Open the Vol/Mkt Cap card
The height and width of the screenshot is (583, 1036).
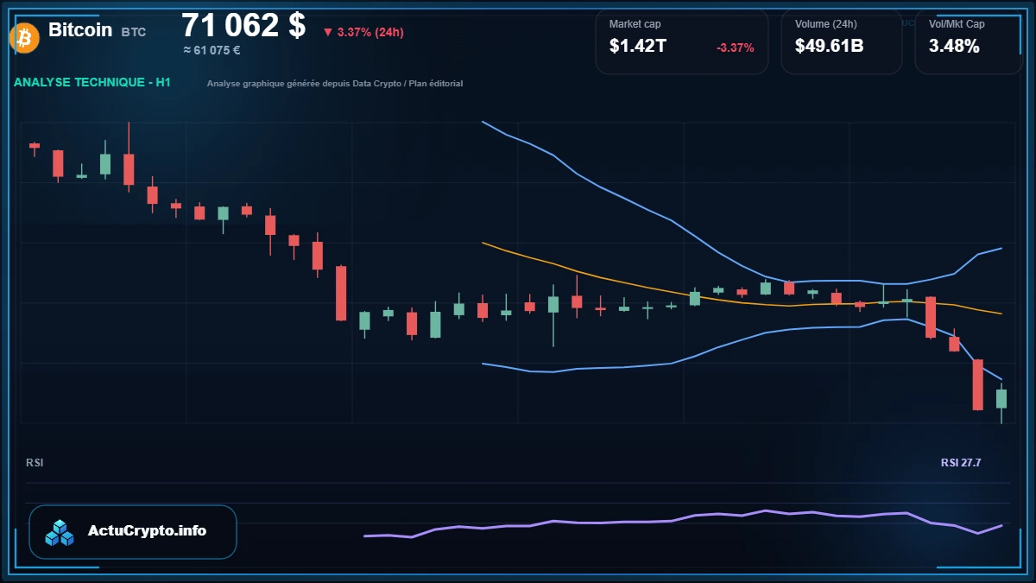click(x=969, y=41)
